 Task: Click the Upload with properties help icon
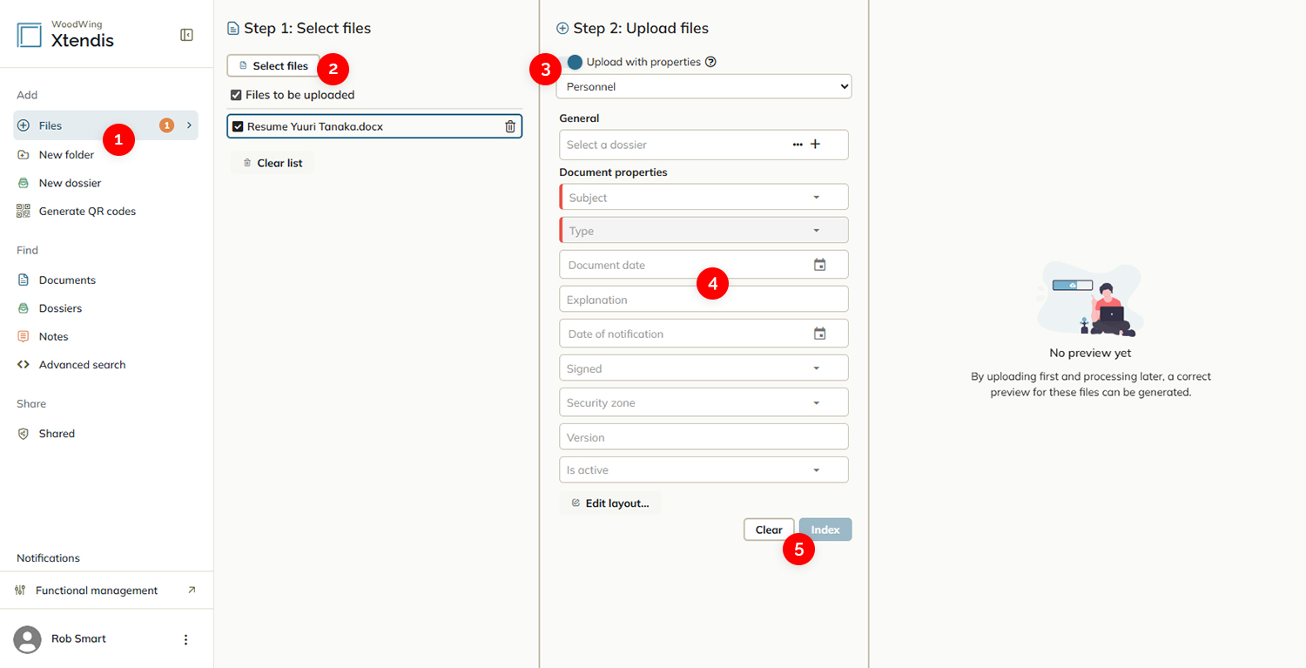710,62
